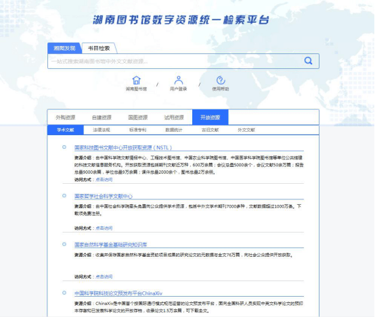Open the 中国科学院科技论文预发布平台ChinaXiv link

(x=118, y=293)
